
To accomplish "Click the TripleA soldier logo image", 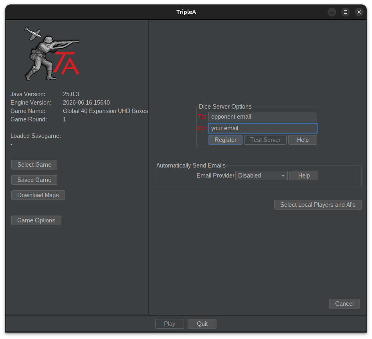I will pyautogui.click(x=52, y=54).
